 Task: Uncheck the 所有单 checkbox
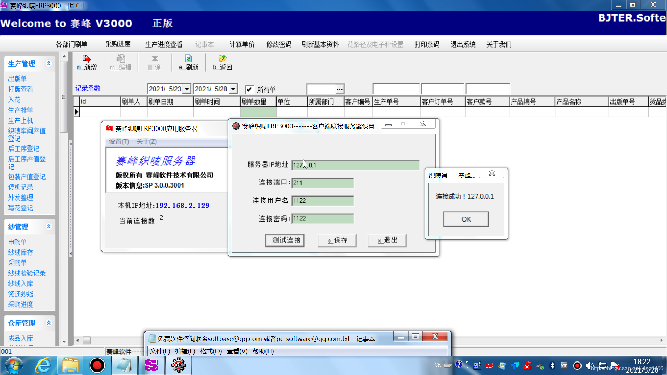[249, 89]
